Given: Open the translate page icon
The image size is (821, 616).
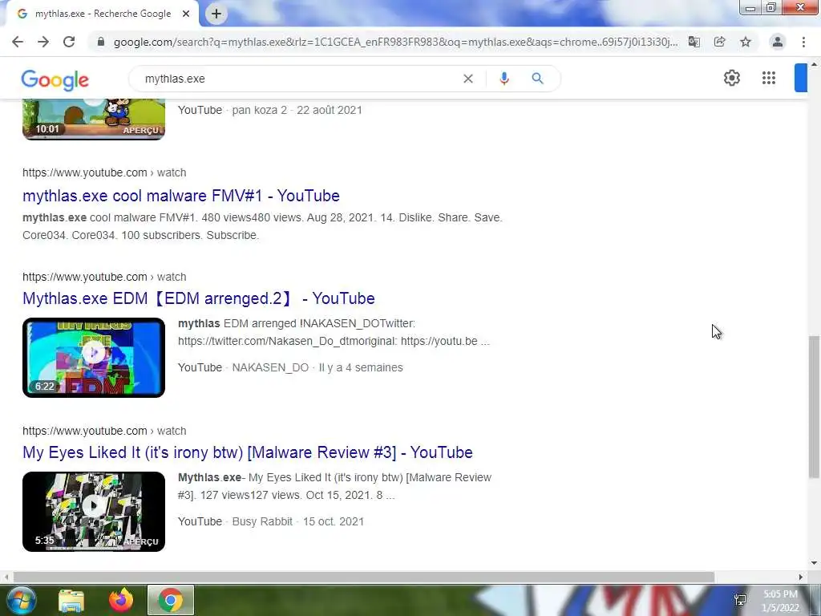Looking at the screenshot, I should [x=694, y=42].
